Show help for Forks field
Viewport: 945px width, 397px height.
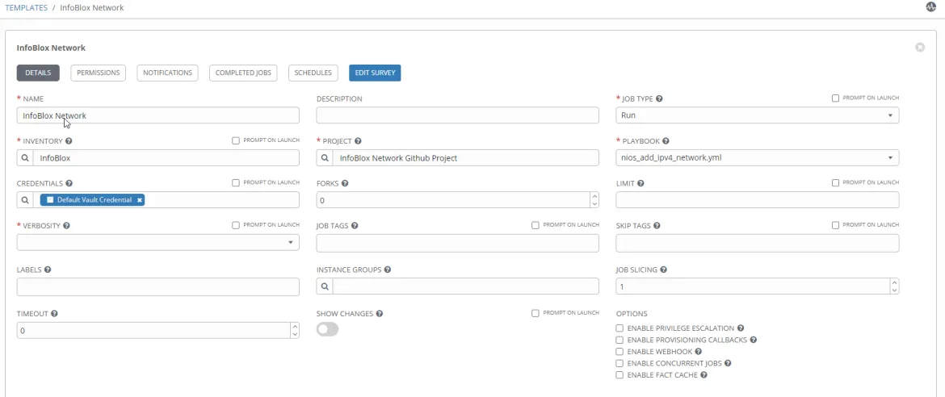(345, 183)
